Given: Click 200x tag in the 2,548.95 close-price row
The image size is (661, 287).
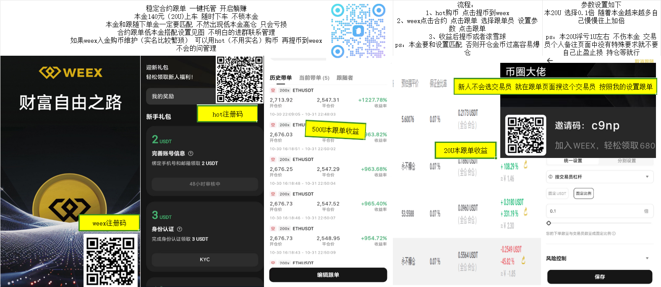Looking at the screenshot, I should click(x=285, y=228).
